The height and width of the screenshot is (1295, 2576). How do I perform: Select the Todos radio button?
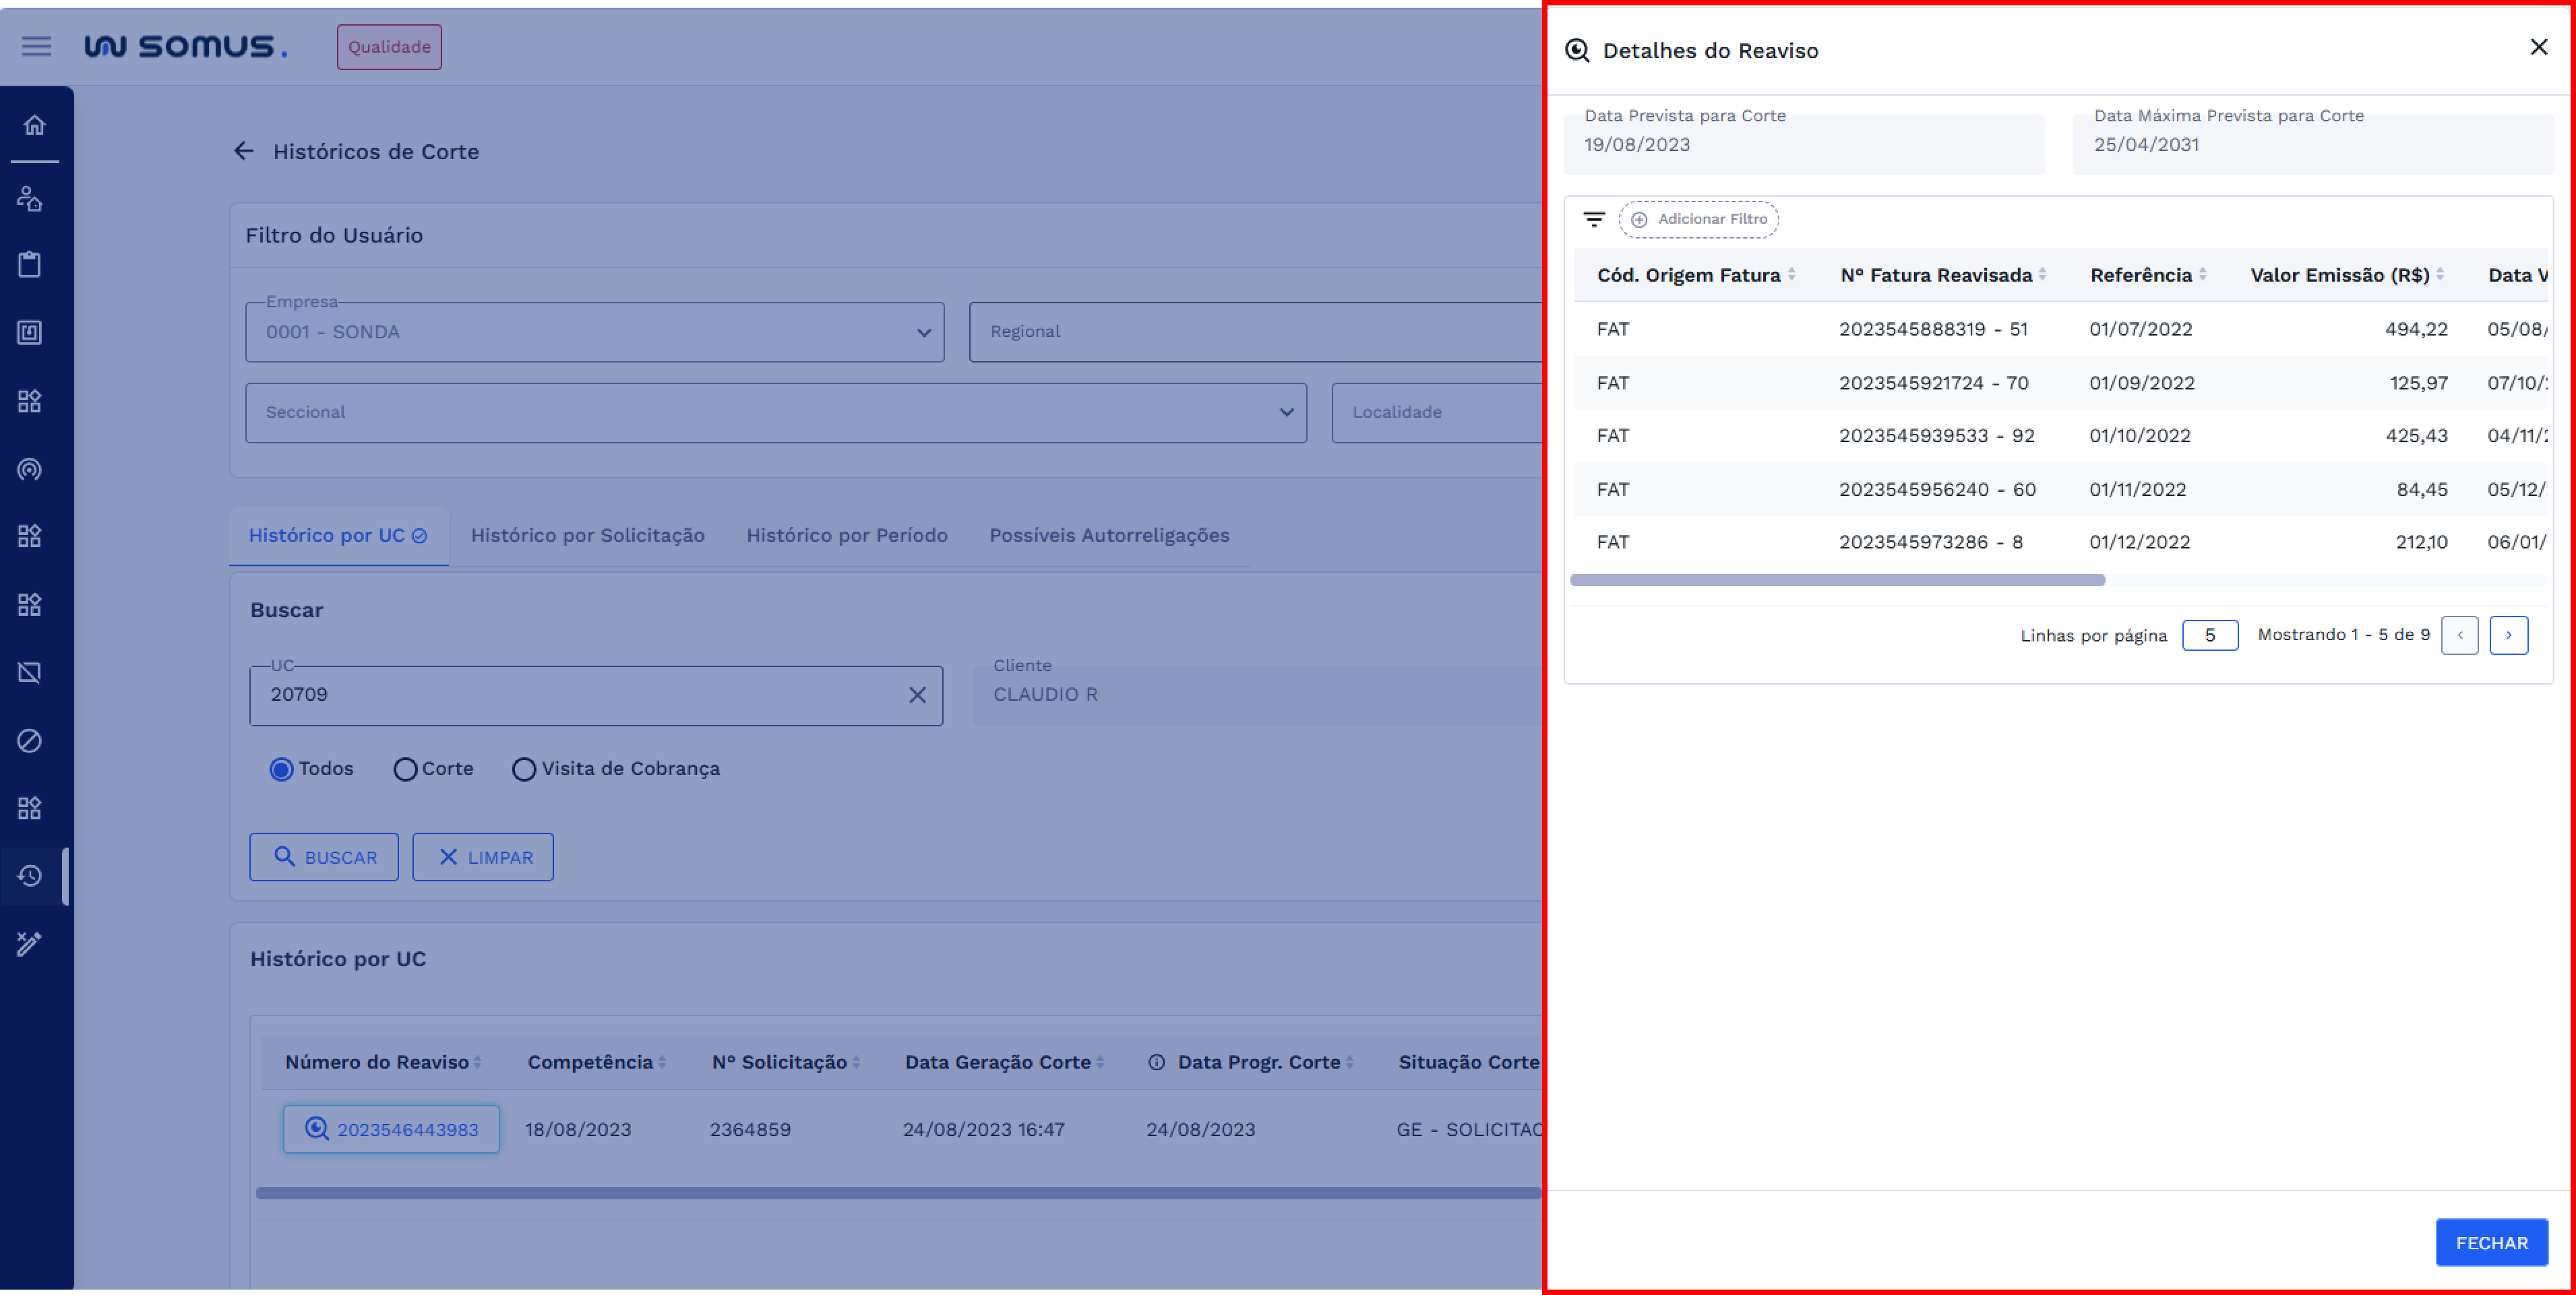[x=281, y=769]
